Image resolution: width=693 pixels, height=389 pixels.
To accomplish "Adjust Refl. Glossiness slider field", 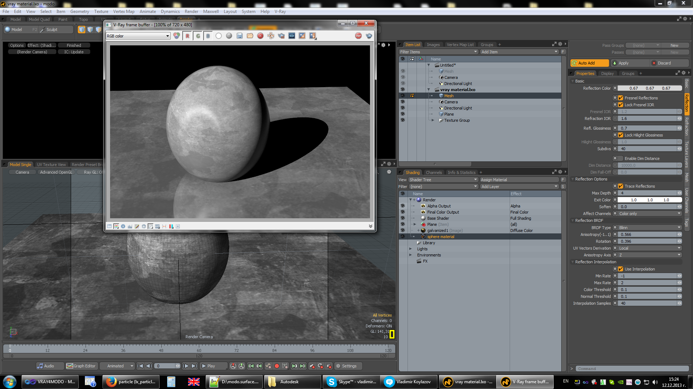I will pos(650,128).
